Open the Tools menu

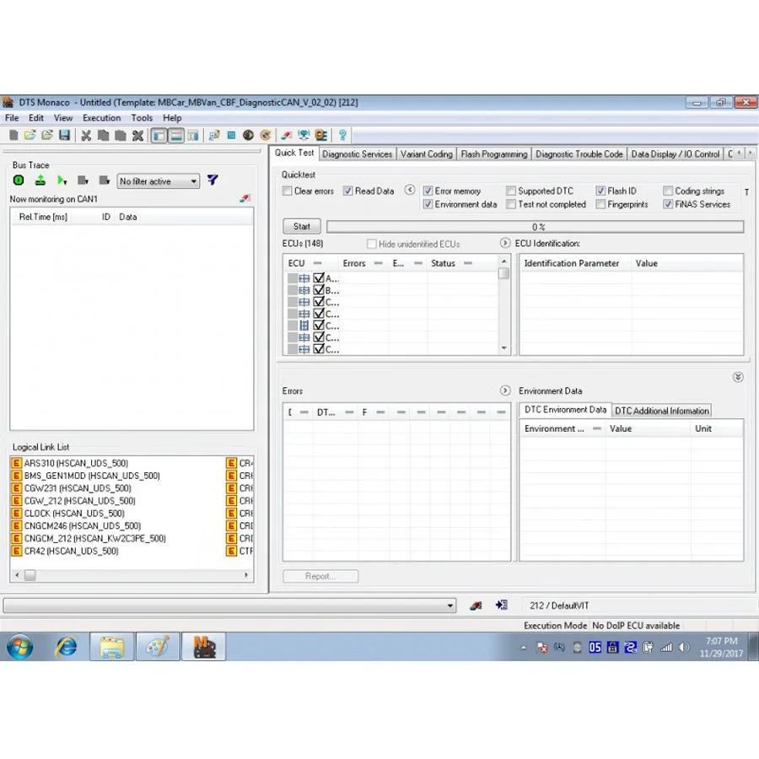click(142, 117)
